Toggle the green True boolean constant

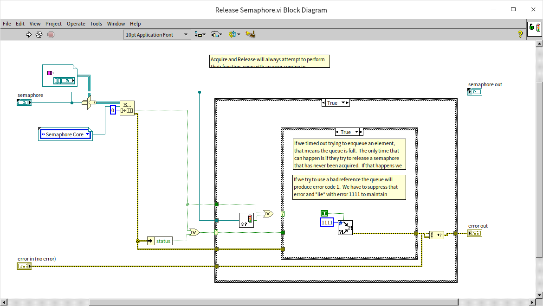pyautogui.click(x=324, y=213)
